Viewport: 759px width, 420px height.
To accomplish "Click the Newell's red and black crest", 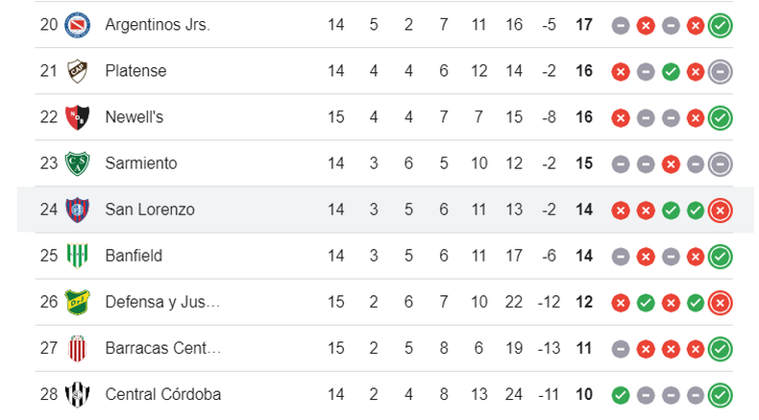I will pyautogui.click(x=78, y=117).
